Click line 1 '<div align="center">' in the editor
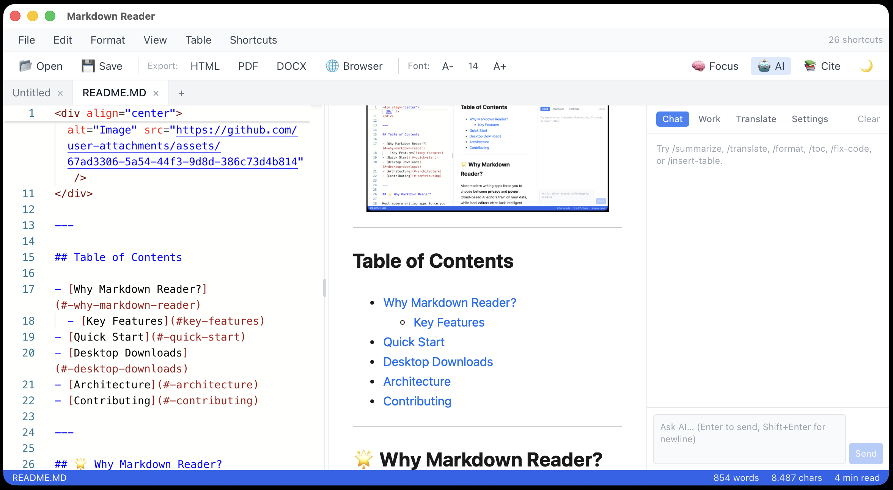 coord(118,113)
